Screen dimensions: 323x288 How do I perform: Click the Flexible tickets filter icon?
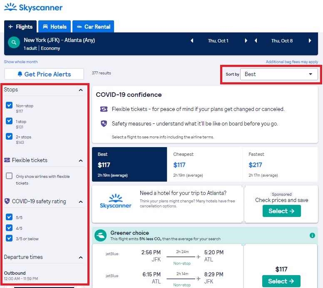coord(7,160)
